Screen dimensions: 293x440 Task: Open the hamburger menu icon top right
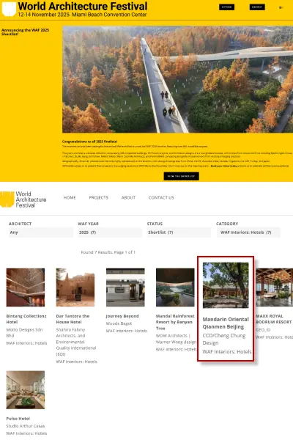pyautogui.click(x=281, y=7)
